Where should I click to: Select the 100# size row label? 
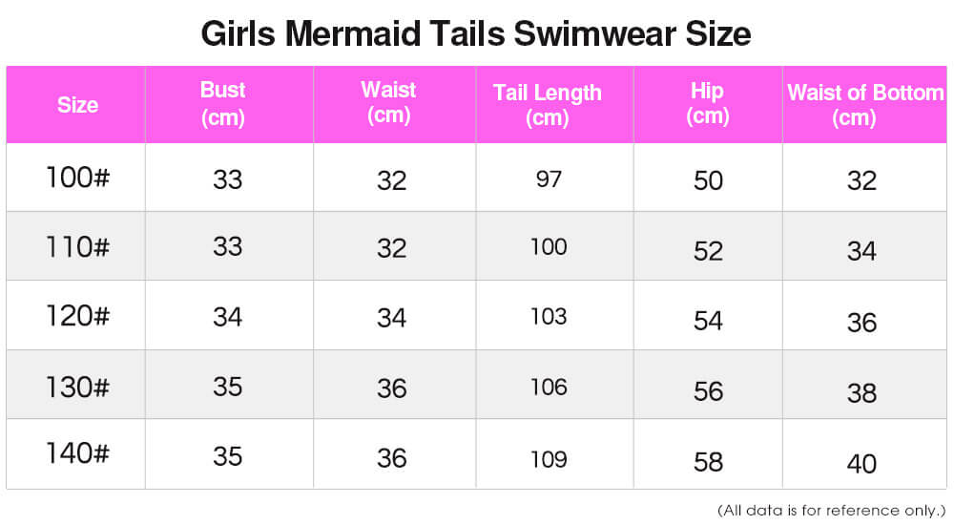tap(77, 178)
